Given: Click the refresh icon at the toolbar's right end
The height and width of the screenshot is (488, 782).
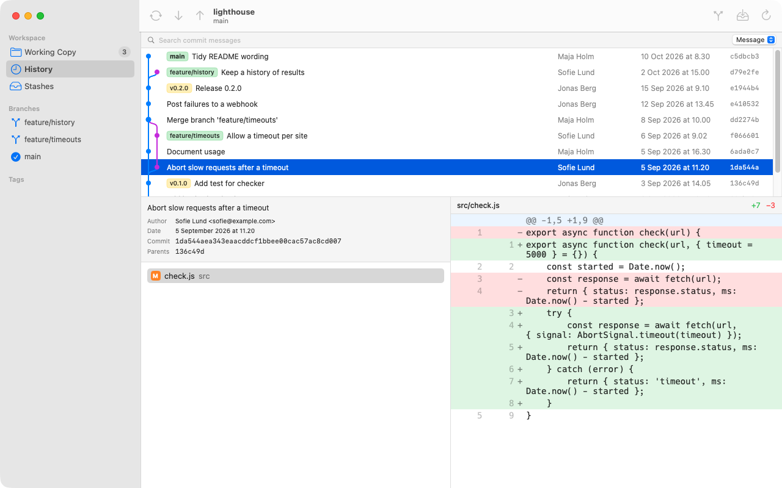Looking at the screenshot, I should (x=766, y=16).
